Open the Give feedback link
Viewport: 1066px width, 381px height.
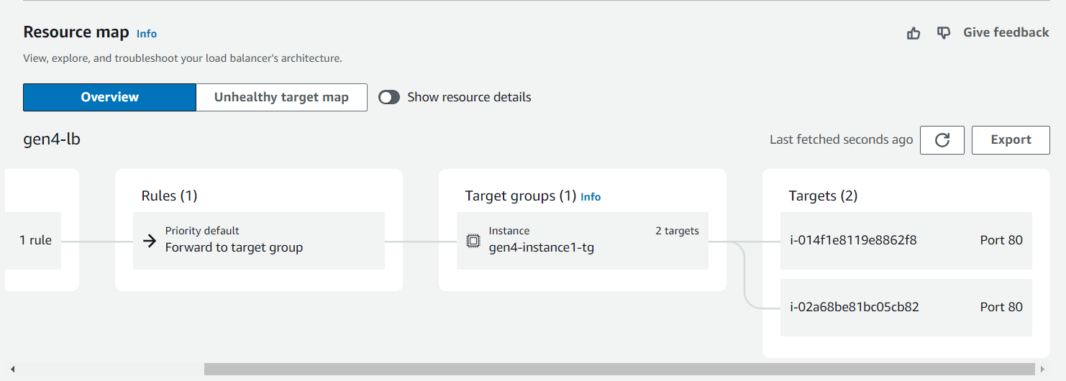(x=1006, y=32)
